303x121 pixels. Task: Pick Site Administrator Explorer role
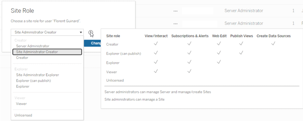(x=37, y=75)
